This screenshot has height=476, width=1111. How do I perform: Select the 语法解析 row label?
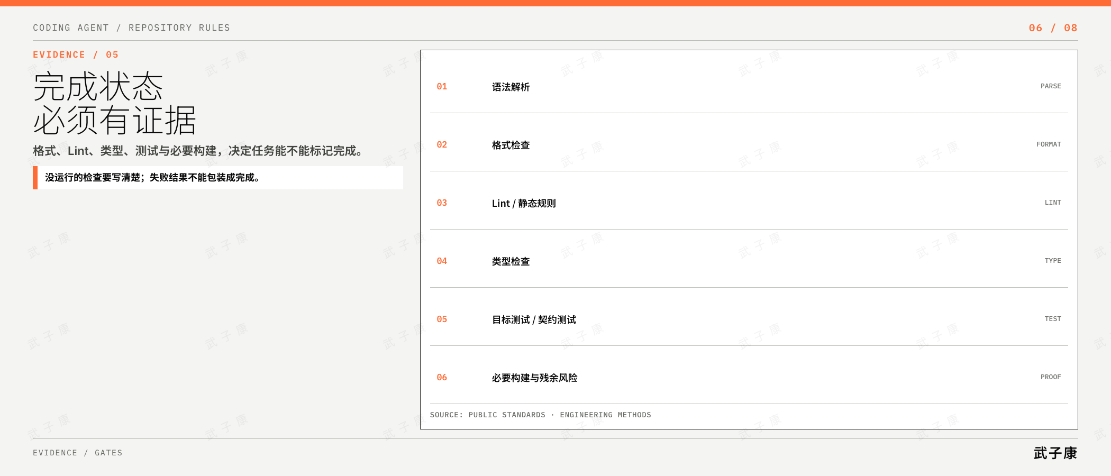click(511, 87)
